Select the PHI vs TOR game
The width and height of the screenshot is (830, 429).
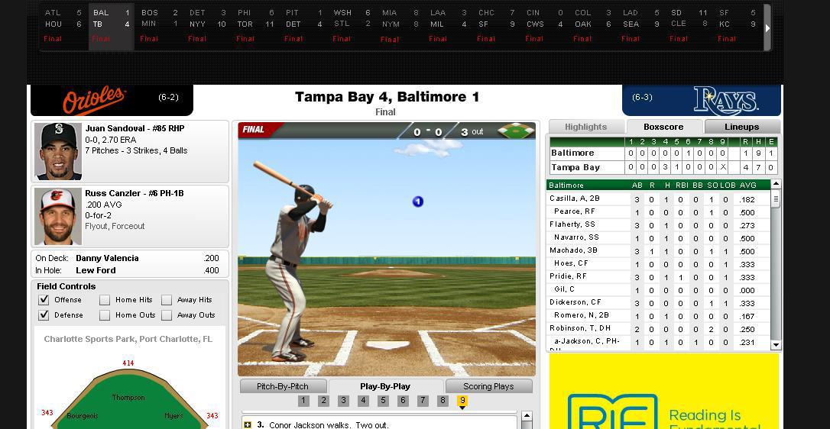(x=256, y=25)
